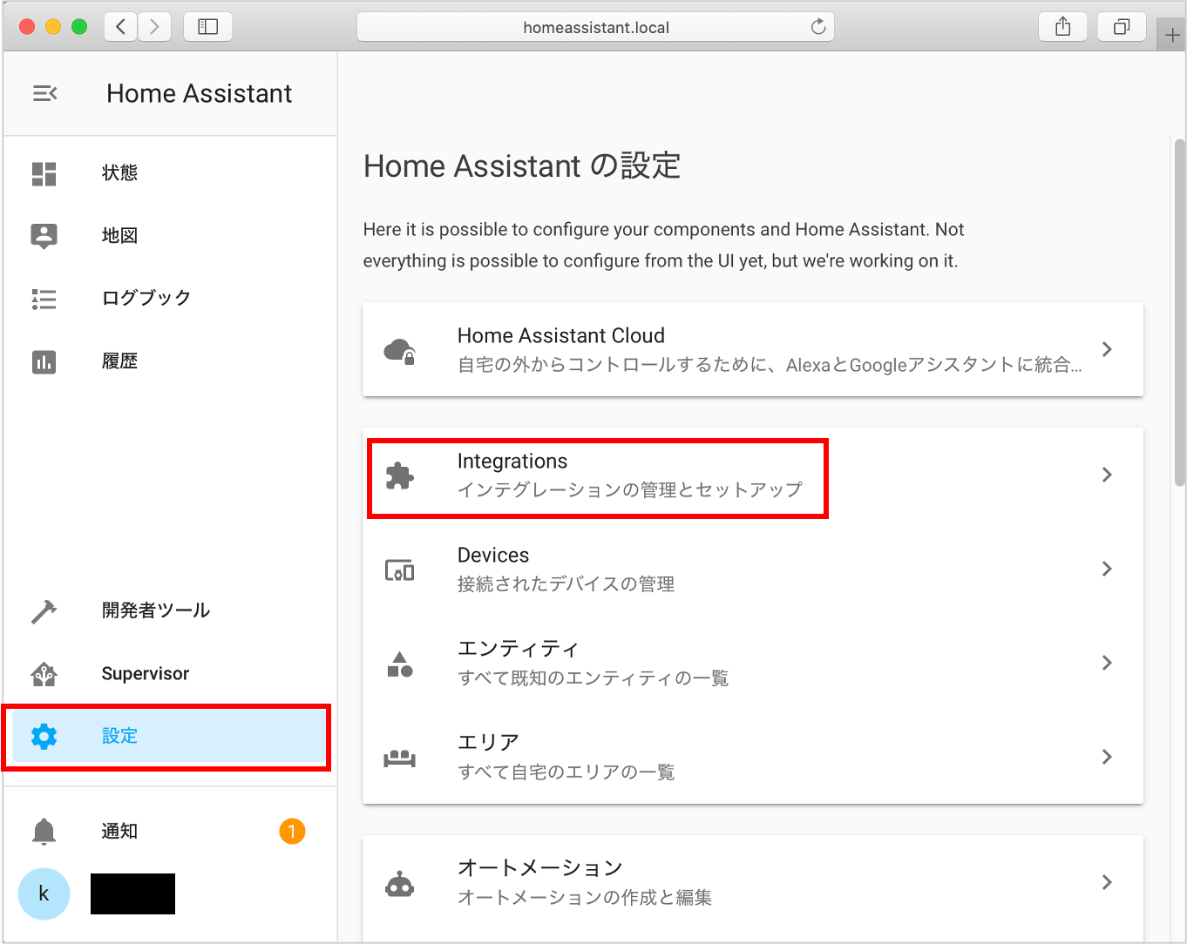Expand the エンティティ row chevron
Image resolution: width=1187 pixels, height=944 pixels.
click(x=1107, y=663)
